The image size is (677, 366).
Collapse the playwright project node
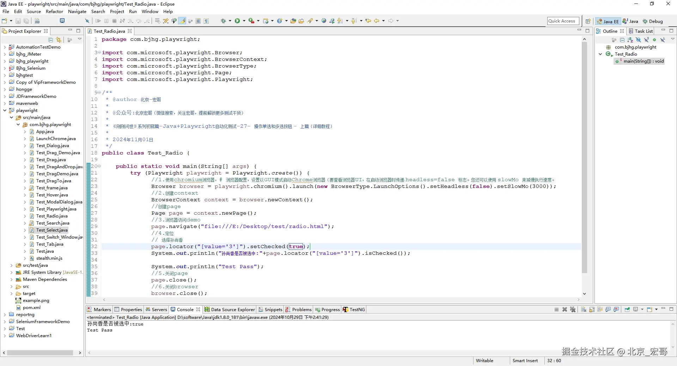pyautogui.click(x=5, y=111)
